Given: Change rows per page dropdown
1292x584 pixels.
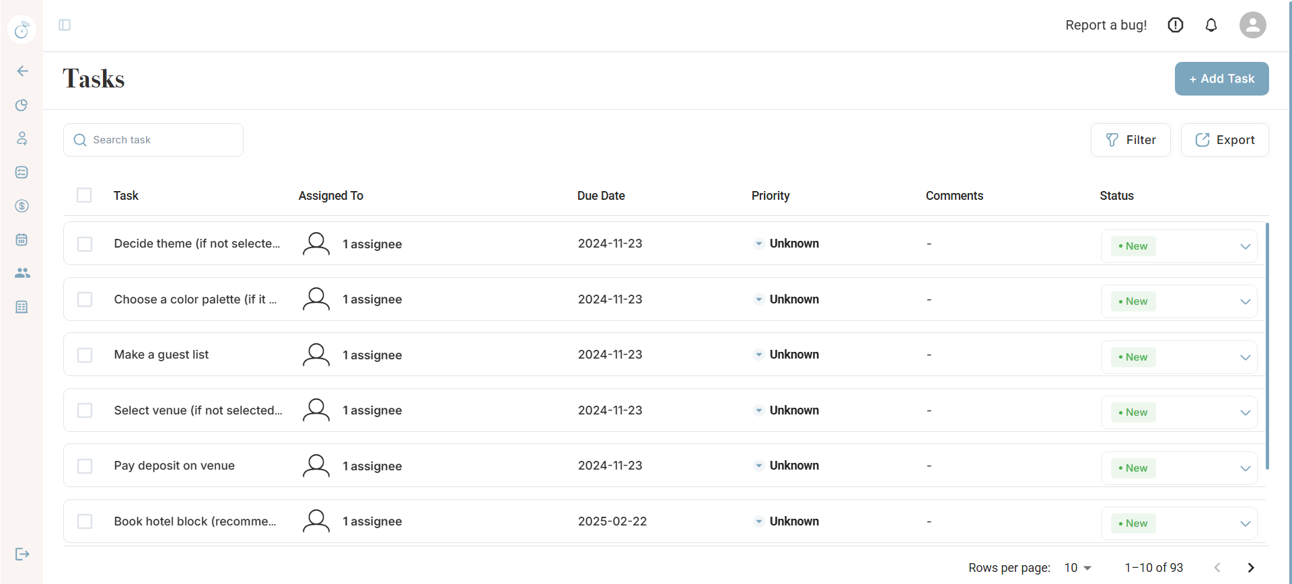Looking at the screenshot, I should click(x=1077, y=568).
